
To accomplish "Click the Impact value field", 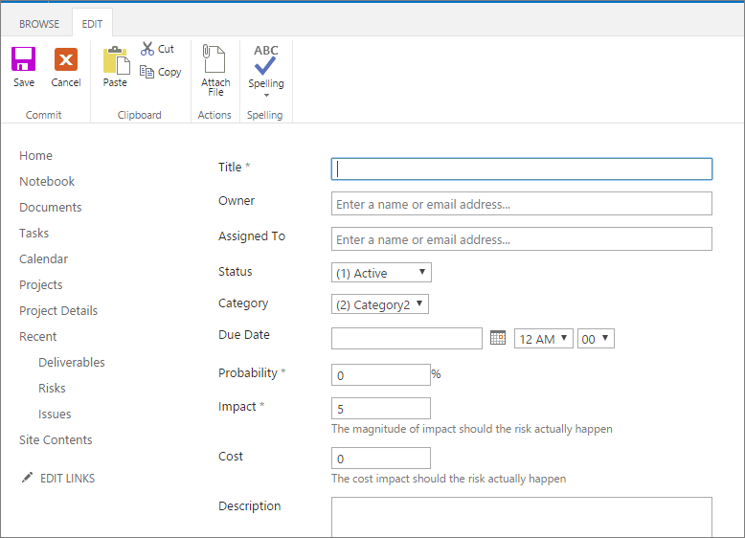I will [381, 409].
